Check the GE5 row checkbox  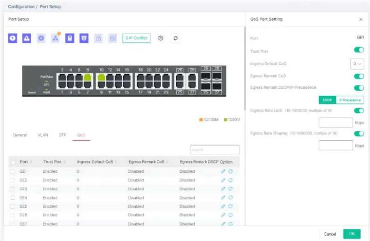pyautogui.click(x=13, y=206)
